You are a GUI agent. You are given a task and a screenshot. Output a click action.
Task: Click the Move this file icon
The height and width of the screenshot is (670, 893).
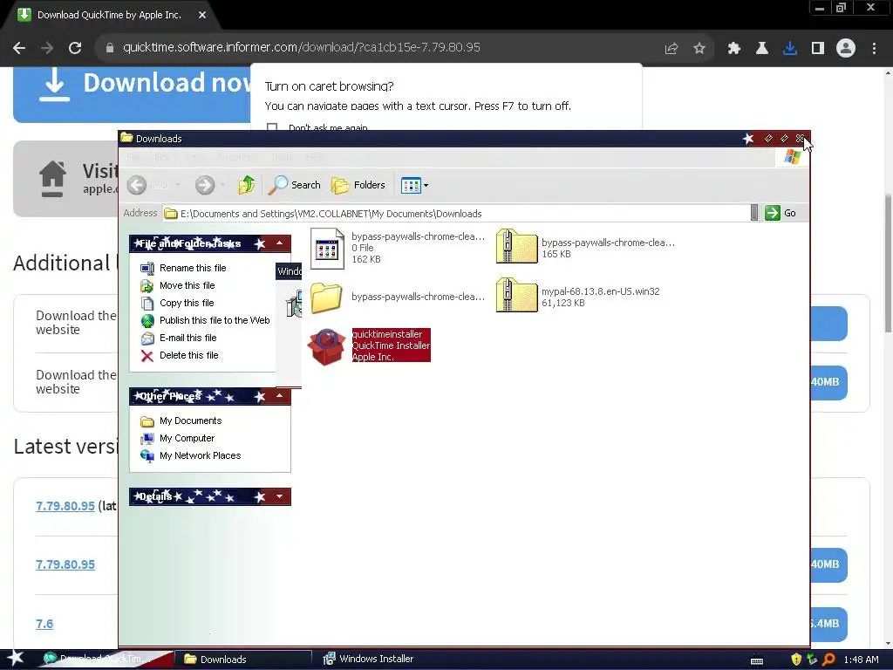coord(147,286)
